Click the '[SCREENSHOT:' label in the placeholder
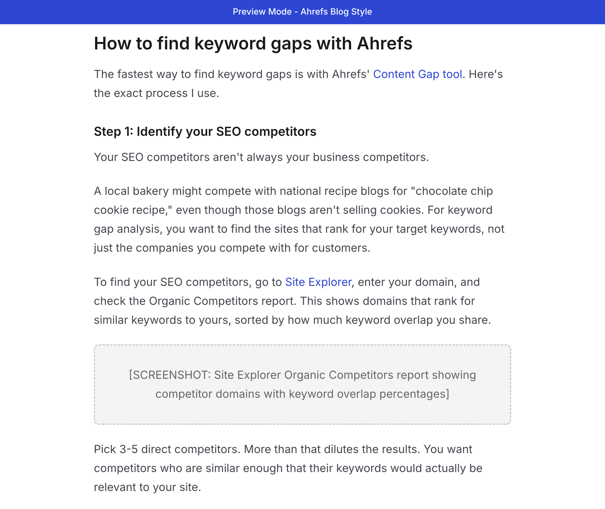This screenshot has height=509, width=605. tap(170, 375)
